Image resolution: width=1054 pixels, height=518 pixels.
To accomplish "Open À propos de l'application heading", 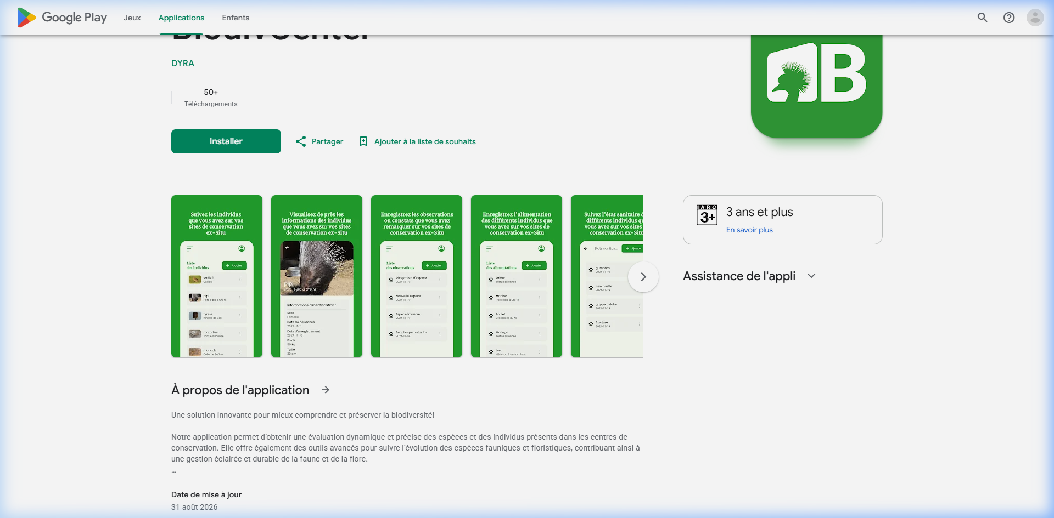I will point(240,390).
